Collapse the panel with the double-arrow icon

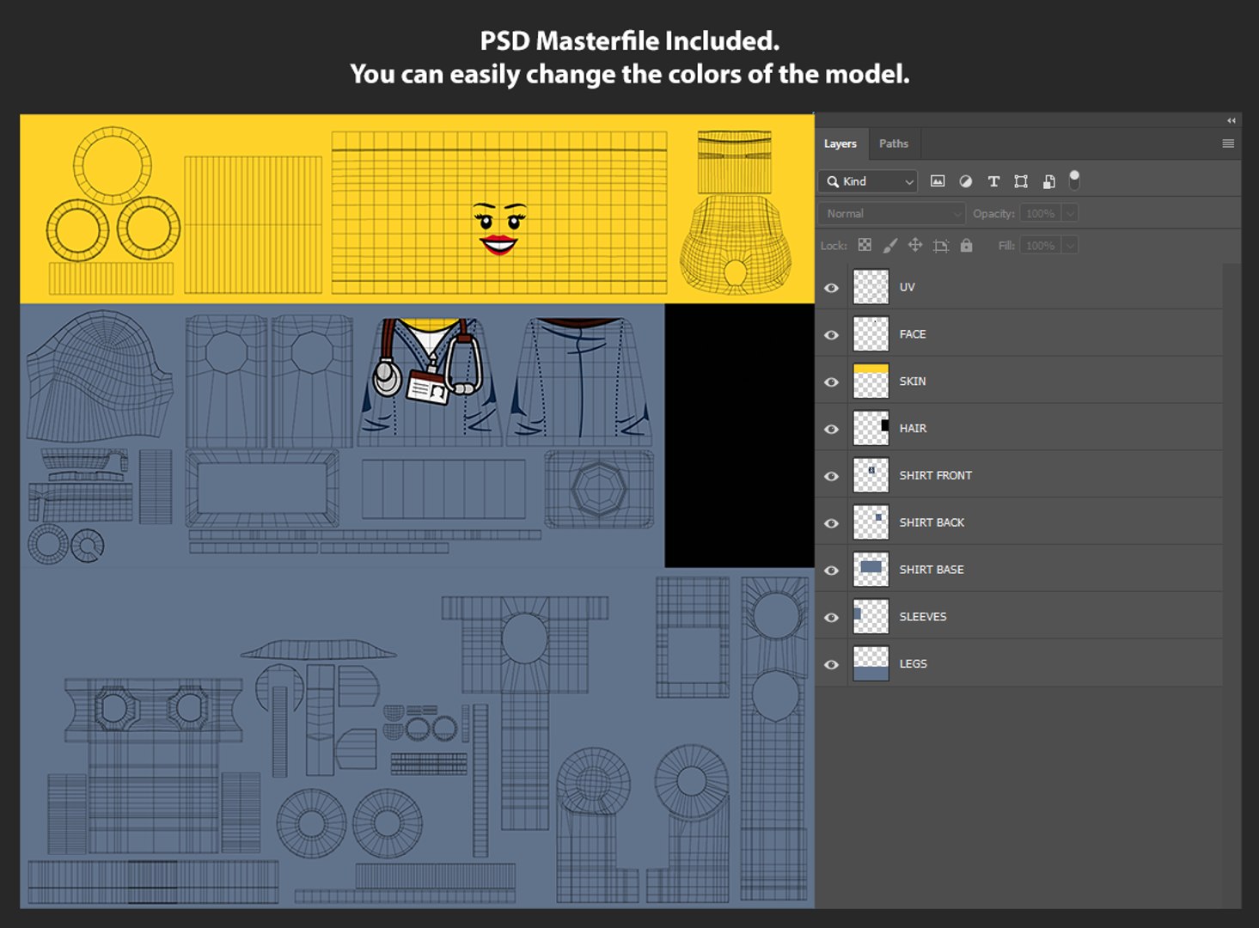pyautogui.click(x=1231, y=120)
